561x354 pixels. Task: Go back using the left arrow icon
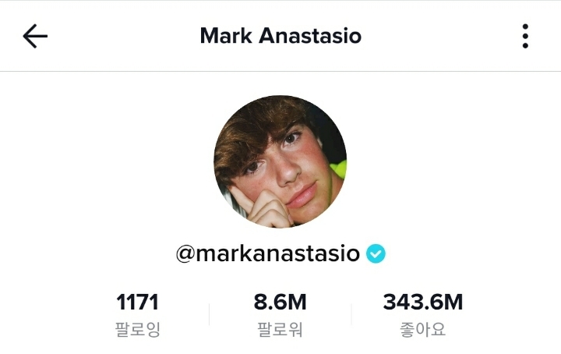[x=35, y=36]
